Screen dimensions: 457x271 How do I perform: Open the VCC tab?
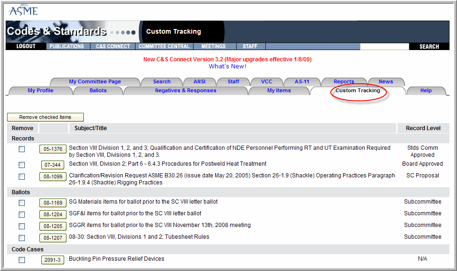click(x=267, y=81)
